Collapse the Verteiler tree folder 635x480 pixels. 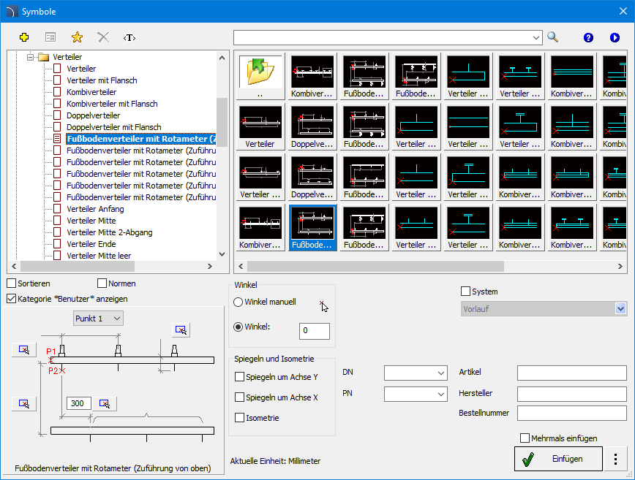[31, 57]
